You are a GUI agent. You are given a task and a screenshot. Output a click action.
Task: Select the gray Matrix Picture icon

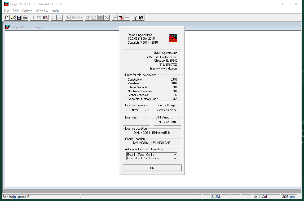point(100,18)
